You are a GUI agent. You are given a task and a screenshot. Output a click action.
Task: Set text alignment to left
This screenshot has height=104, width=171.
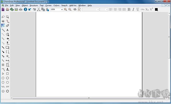[x=111, y=9]
